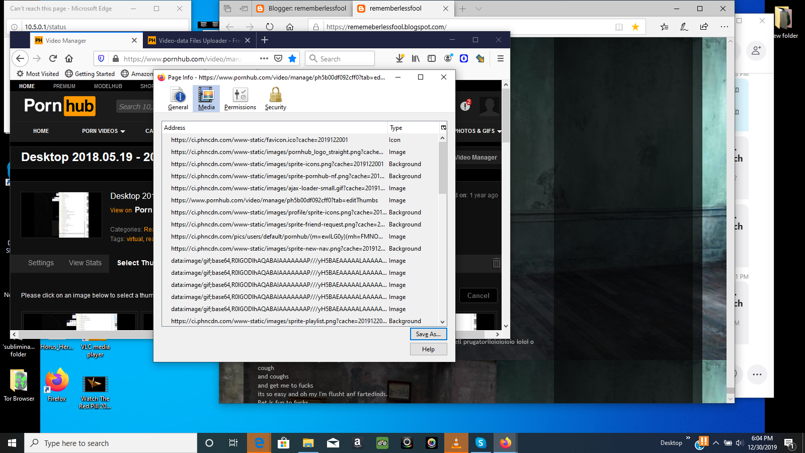Click the MODELHUB link on the page
The height and width of the screenshot is (453, 805).
(x=108, y=86)
